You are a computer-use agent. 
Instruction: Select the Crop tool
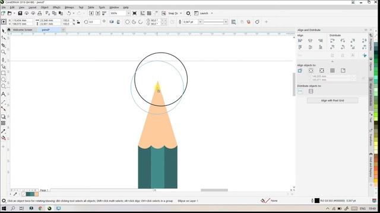[3, 45]
